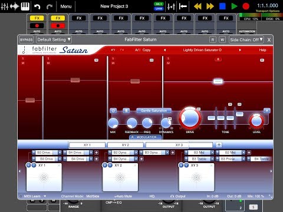The height and width of the screenshot is (212, 283).
Task: Open the Gentle Saturation style dropdown
Action: [x=154, y=111]
